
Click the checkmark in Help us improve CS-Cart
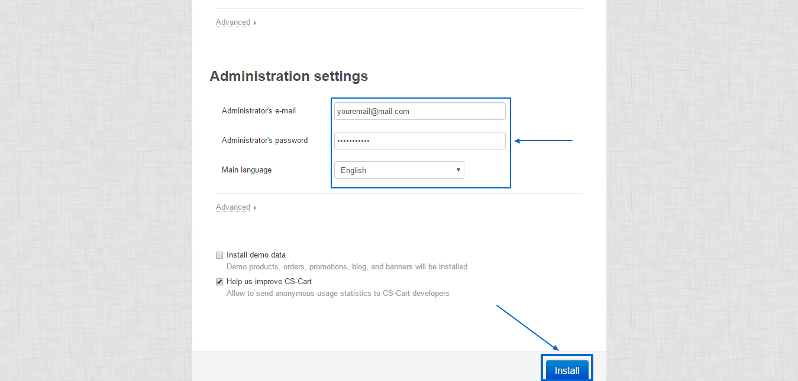219,281
